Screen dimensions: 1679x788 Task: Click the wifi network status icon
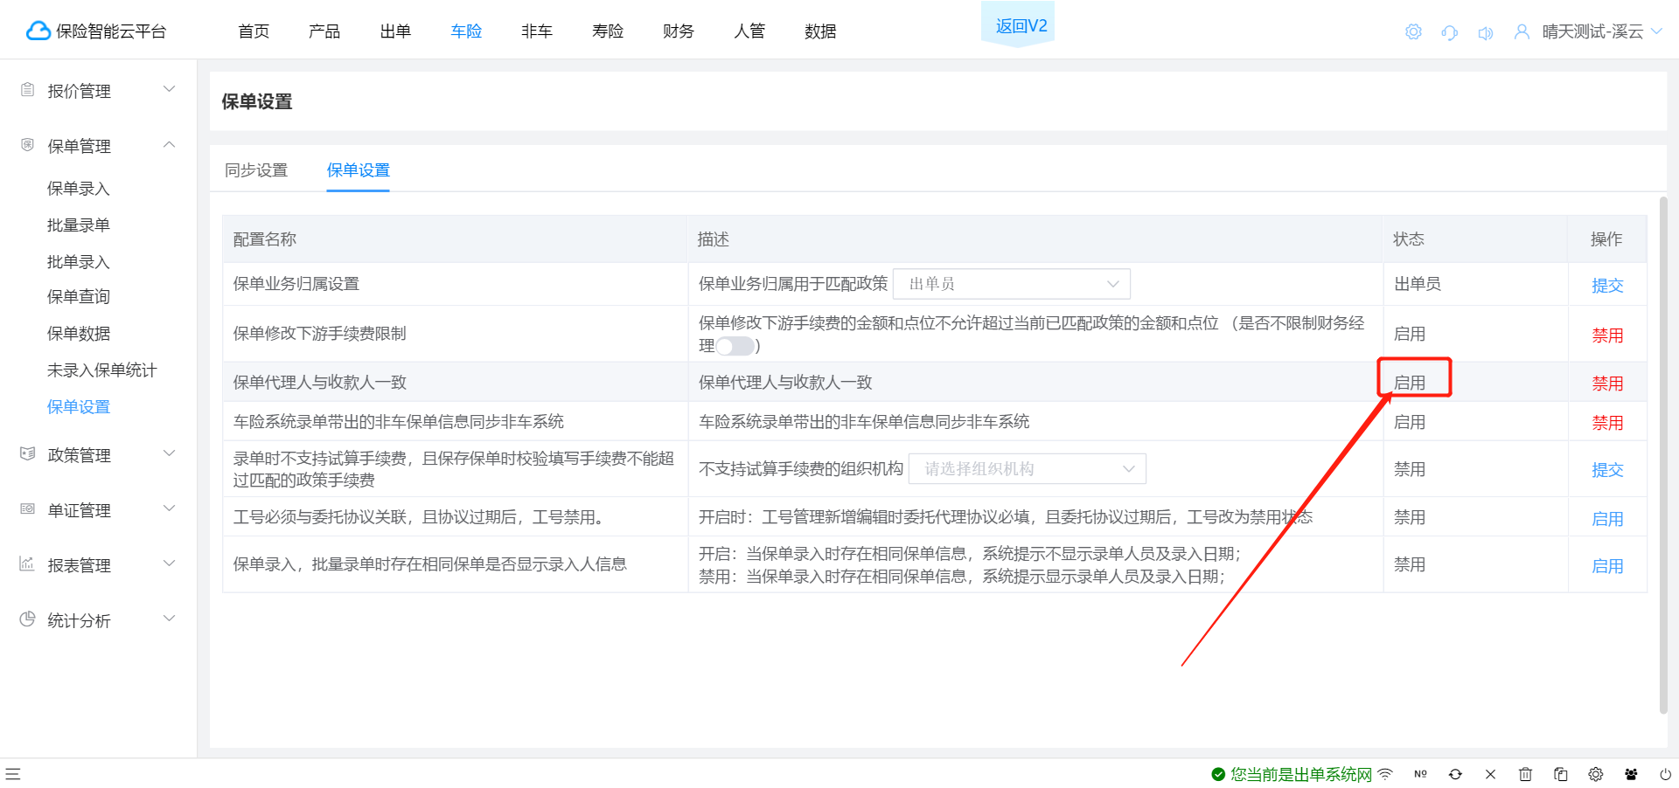click(1385, 774)
